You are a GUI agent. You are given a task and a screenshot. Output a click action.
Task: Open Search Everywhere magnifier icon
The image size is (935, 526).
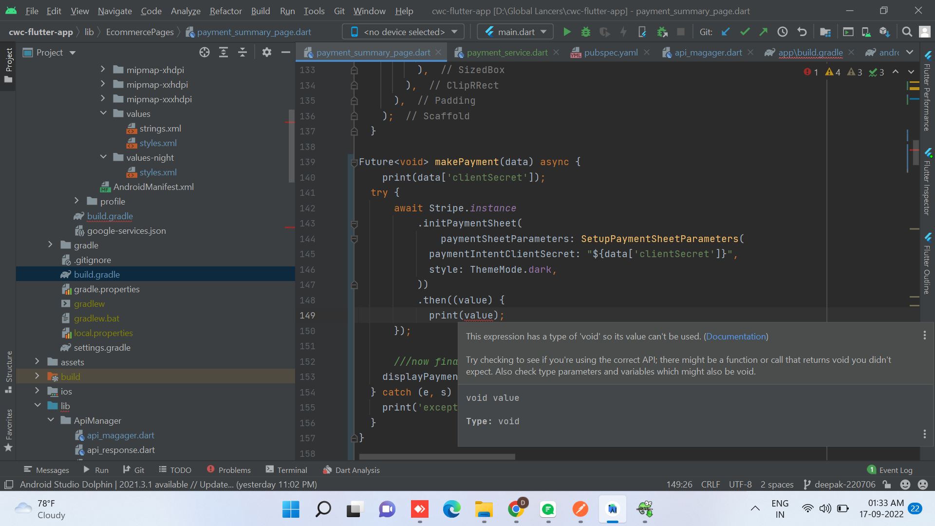(907, 32)
